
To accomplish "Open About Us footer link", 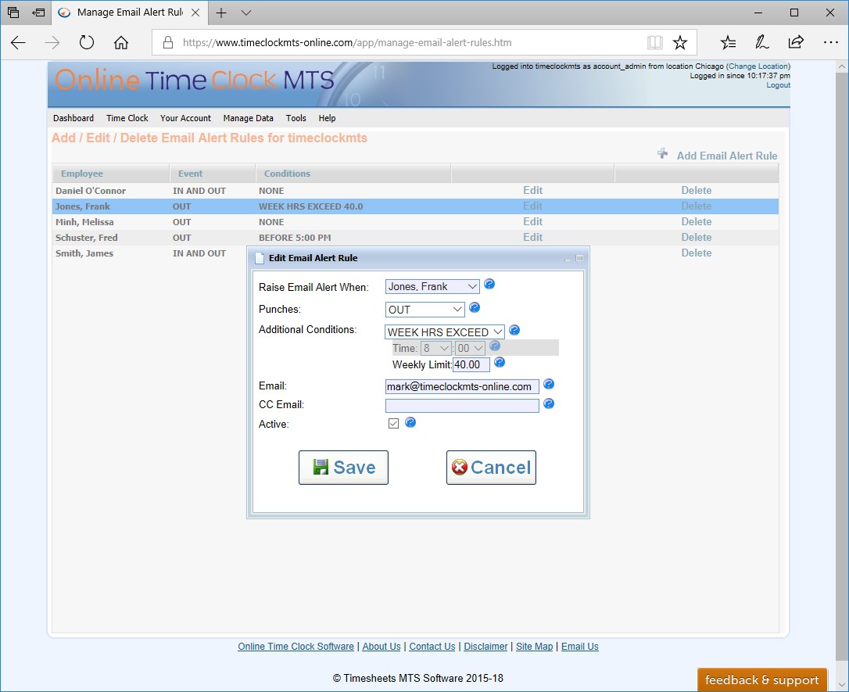I will pyautogui.click(x=382, y=647).
